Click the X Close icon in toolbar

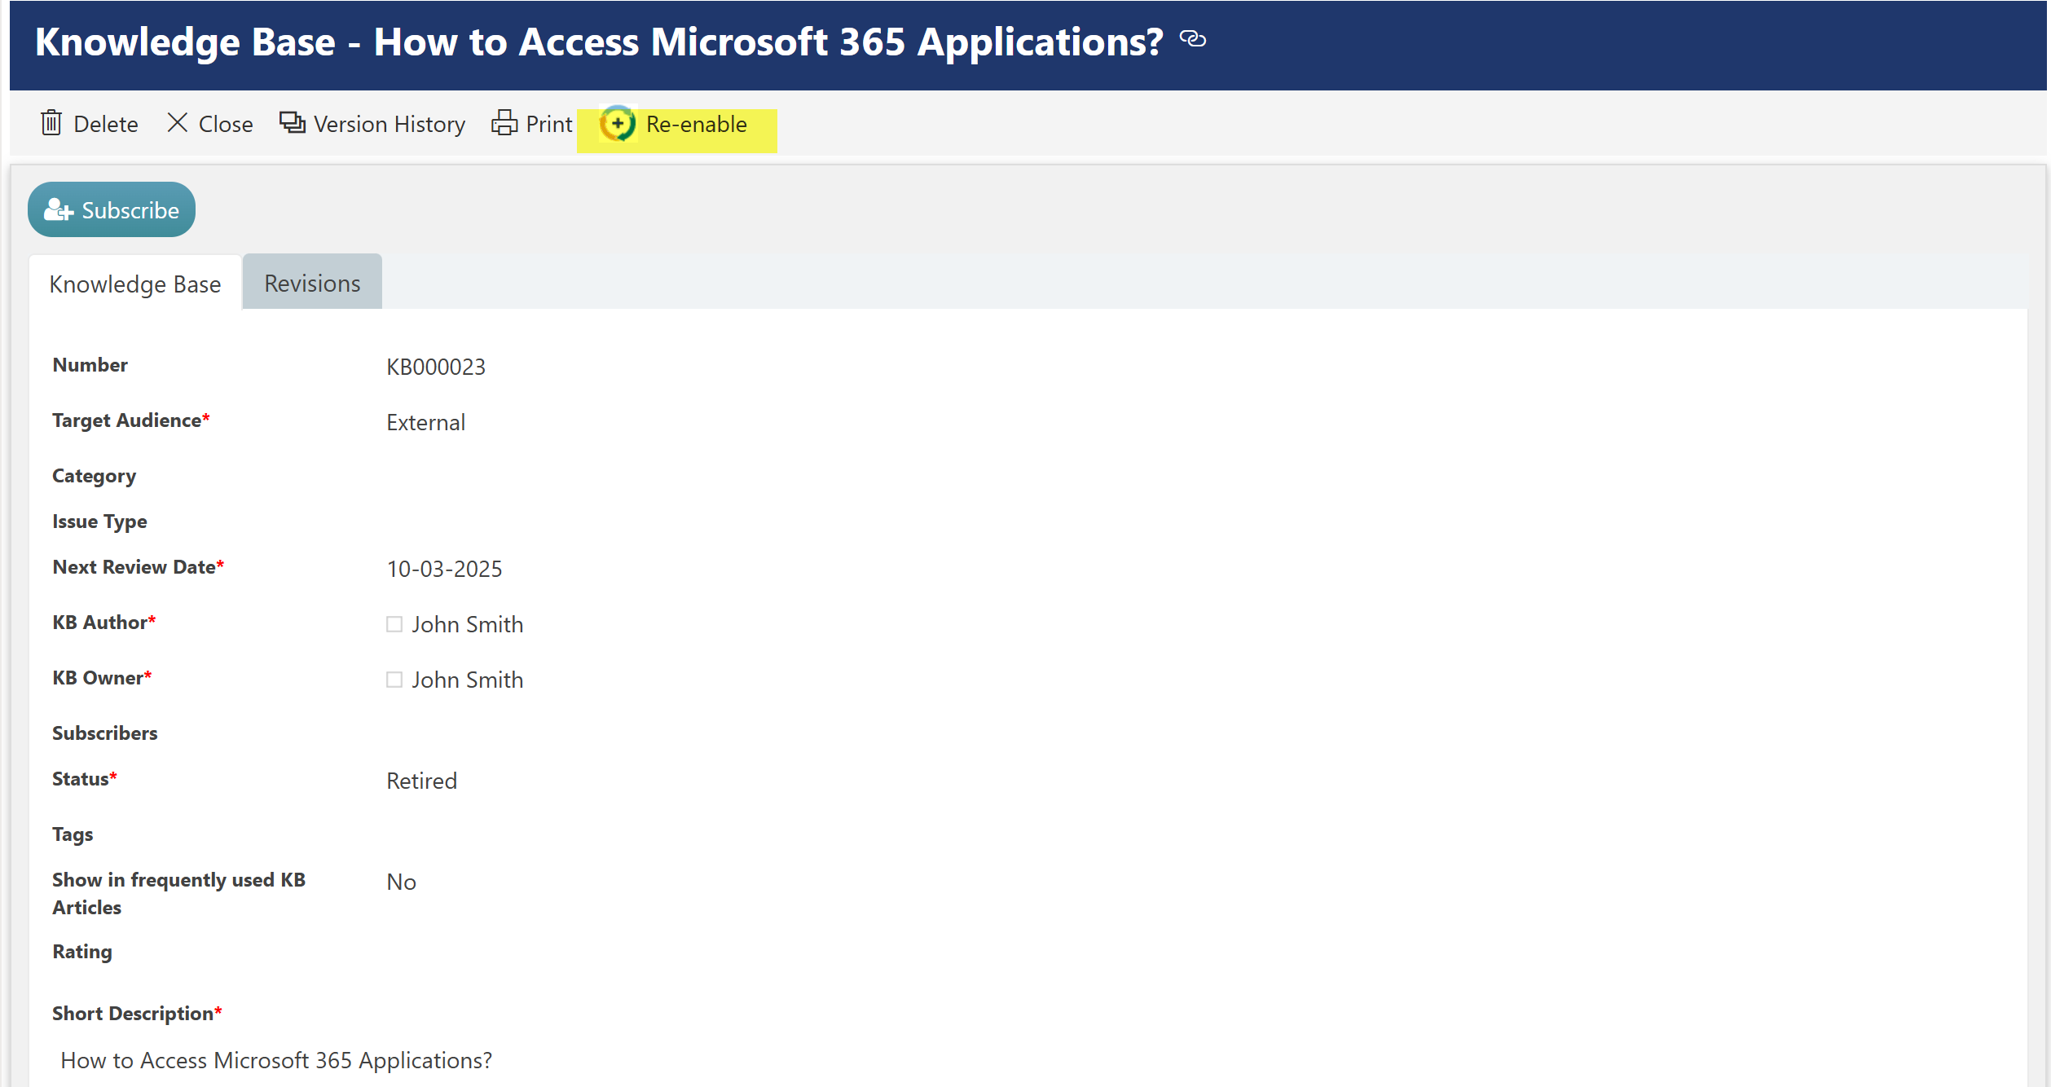coord(178,123)
